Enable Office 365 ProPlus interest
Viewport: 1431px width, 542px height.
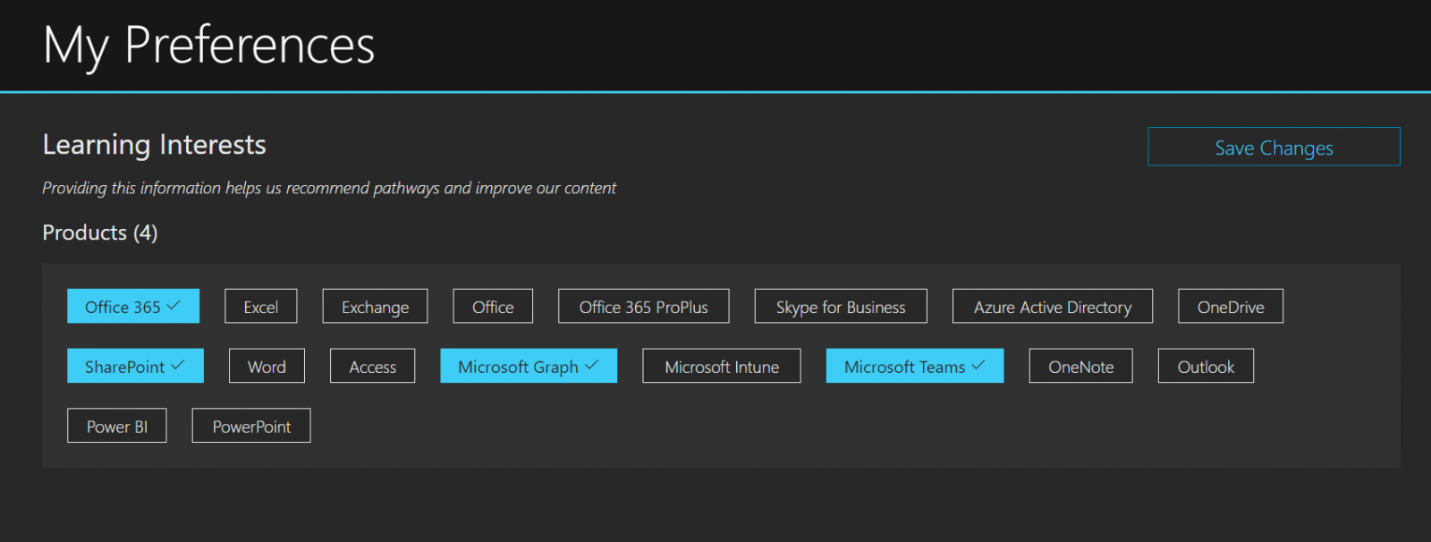pyautogui.click(x=644, y=306)
